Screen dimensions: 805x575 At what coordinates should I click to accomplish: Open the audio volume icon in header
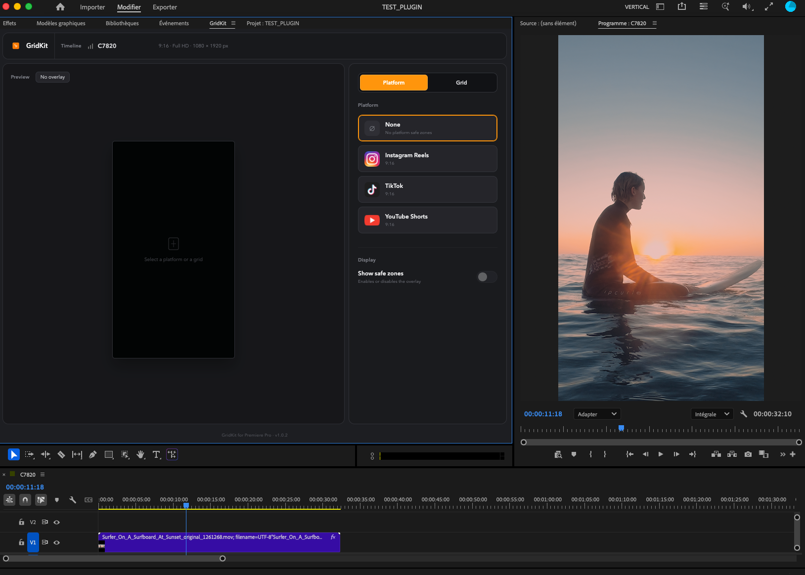pos(747,6)
